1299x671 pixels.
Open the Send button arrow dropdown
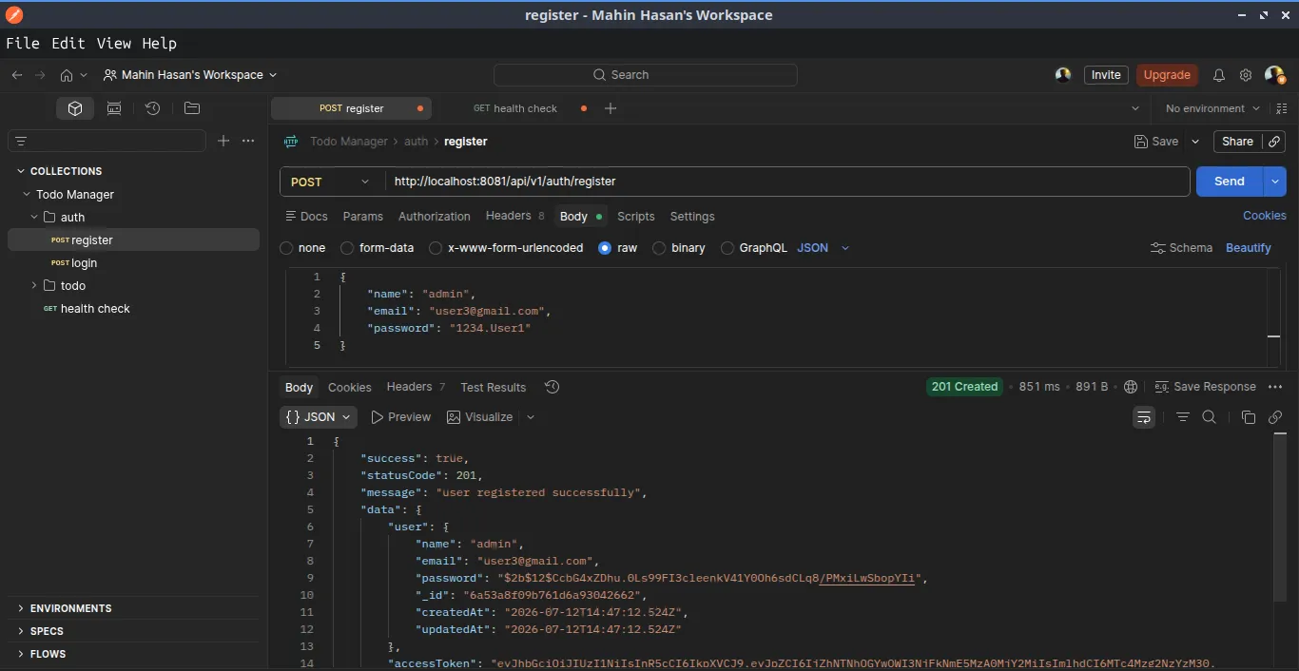tap(1275, 182)
